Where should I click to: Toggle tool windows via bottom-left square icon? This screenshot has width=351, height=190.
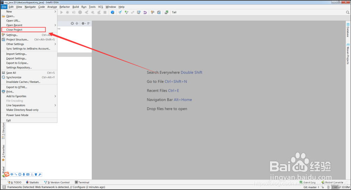click(x=4, y=187)
